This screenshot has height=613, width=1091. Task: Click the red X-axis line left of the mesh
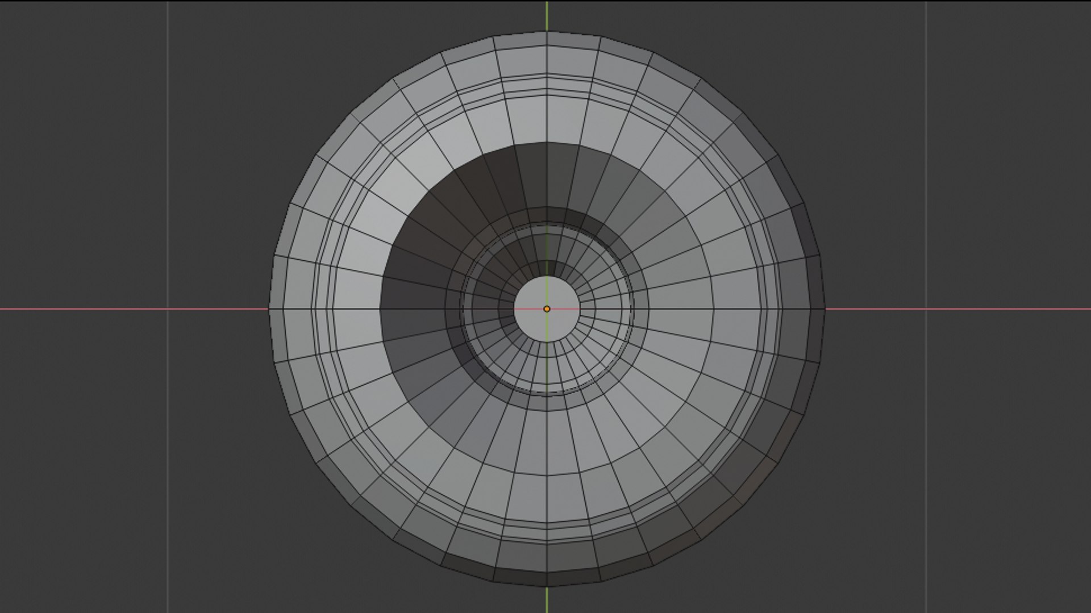click(134, 309)
